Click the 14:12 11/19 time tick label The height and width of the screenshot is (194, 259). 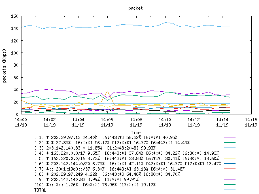pyautogui.click(x=193, y=122)
